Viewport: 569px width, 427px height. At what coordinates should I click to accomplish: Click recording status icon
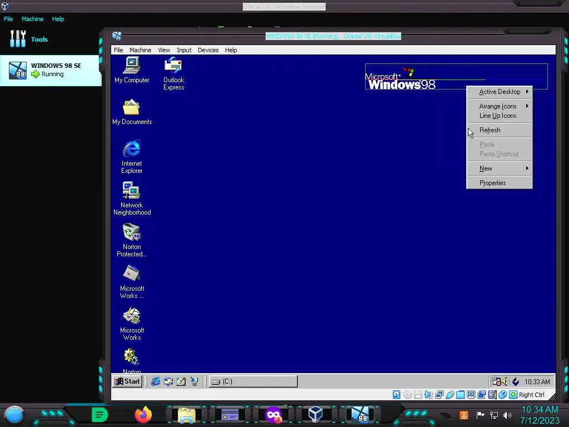(x=482, y=395)
